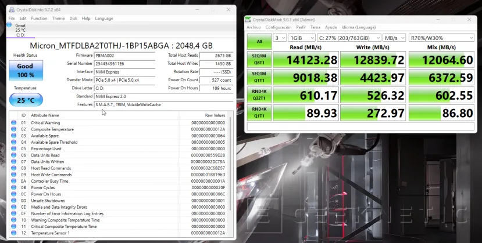Click the Power On Count value 527 count
The width and height of the screenshot is (482, 243).
(216, 80)
